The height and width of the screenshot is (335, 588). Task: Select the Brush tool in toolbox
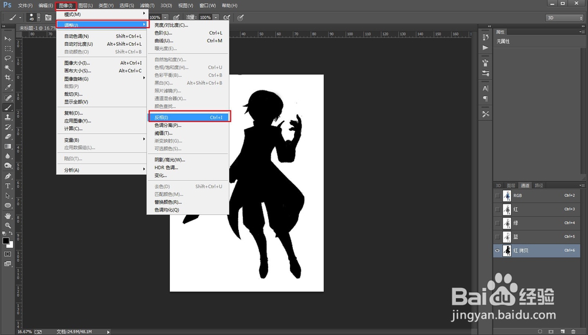(x=8, y=107)
